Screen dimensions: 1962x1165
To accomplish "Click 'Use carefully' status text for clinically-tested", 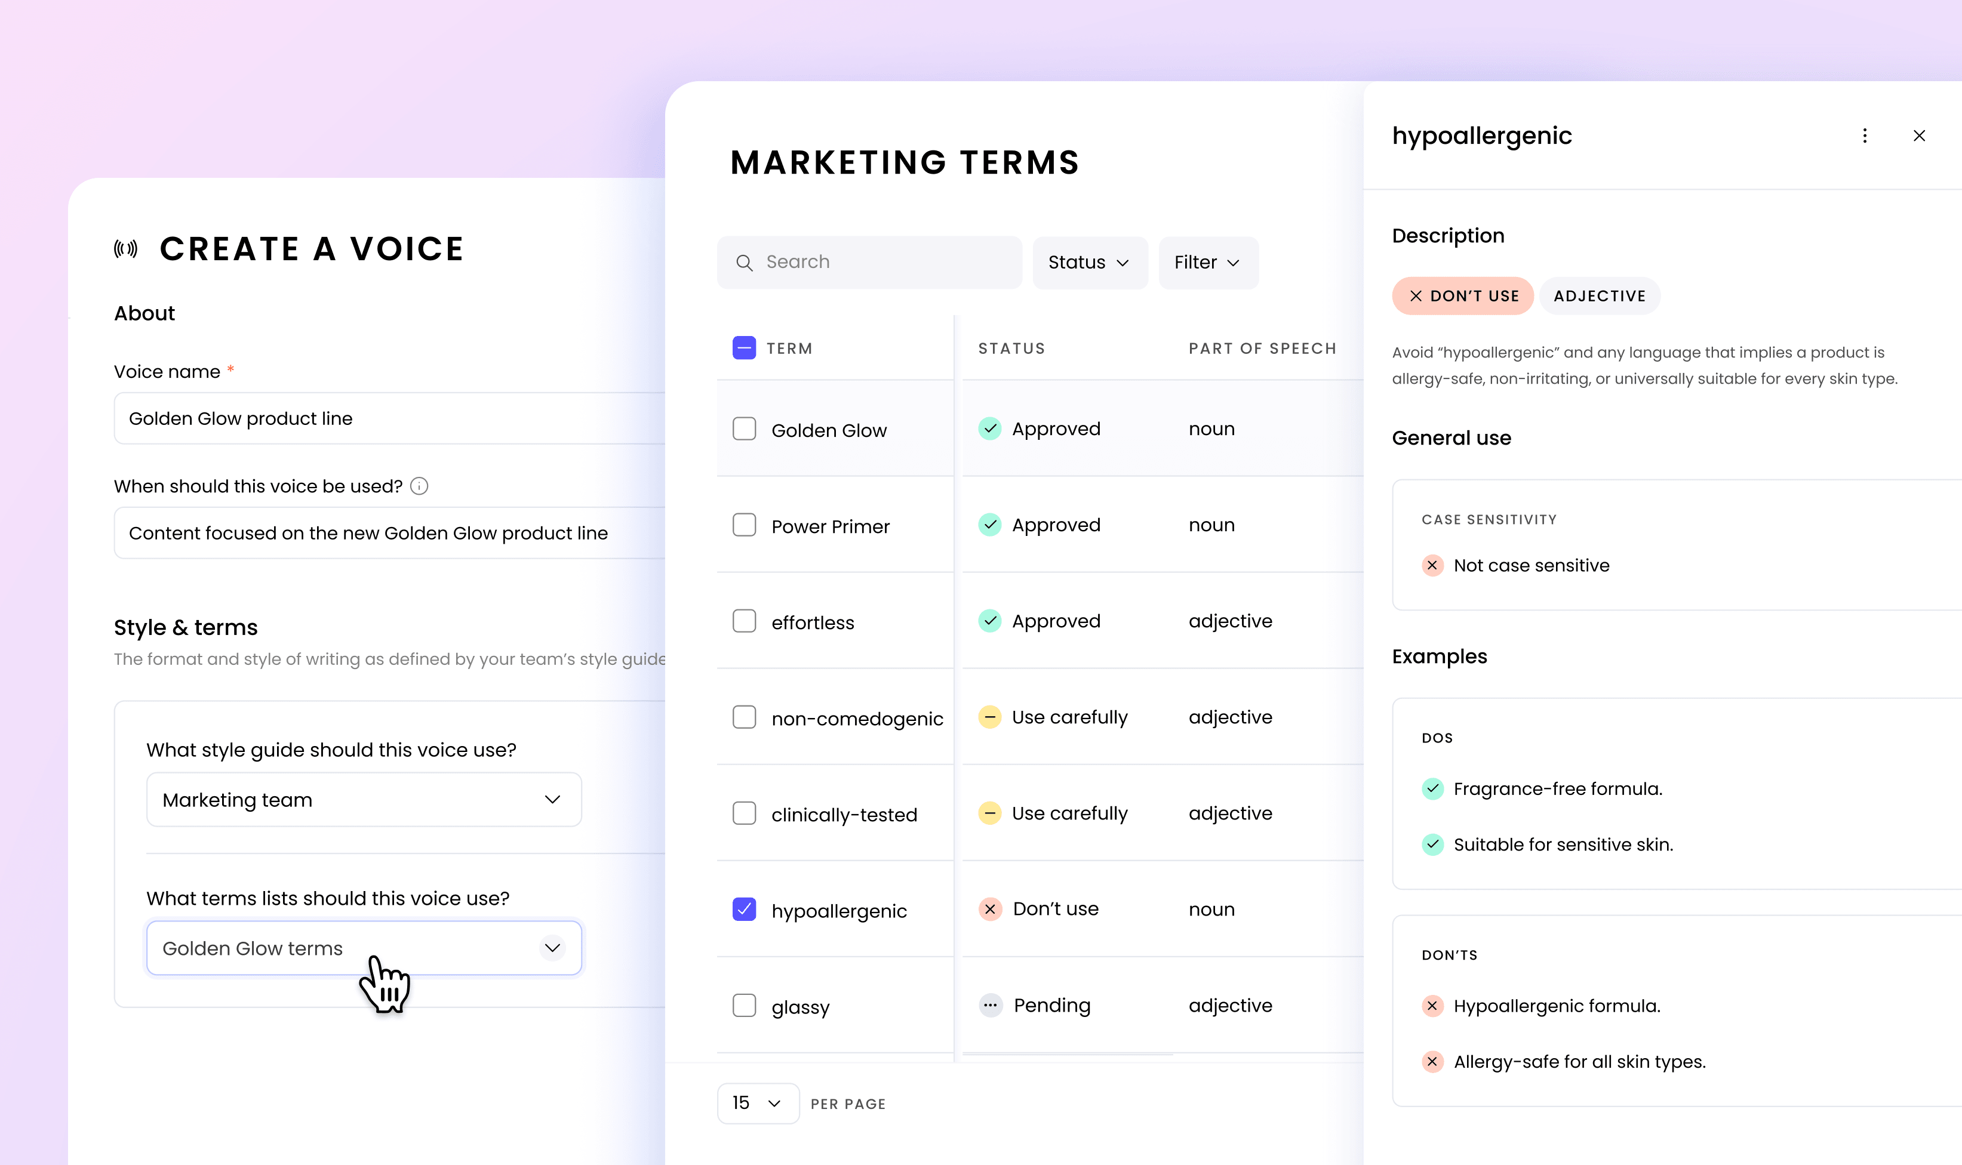I will 1069,813.
